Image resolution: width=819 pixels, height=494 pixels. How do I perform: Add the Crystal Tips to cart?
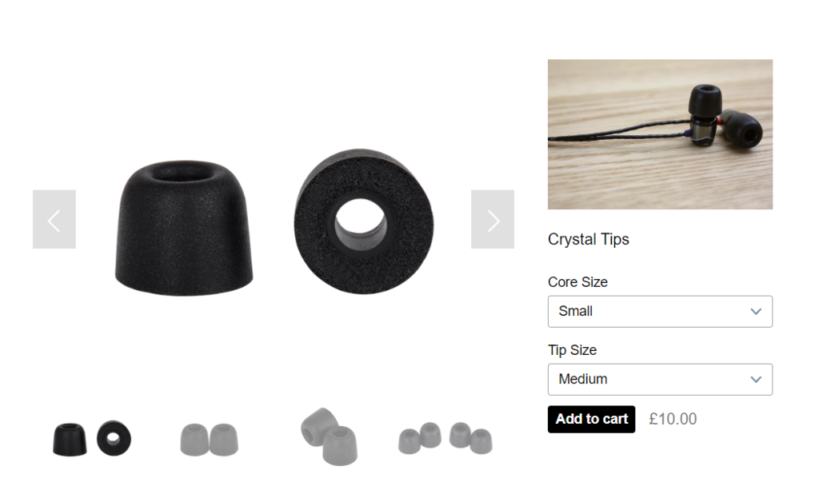[x=591, y=420]
